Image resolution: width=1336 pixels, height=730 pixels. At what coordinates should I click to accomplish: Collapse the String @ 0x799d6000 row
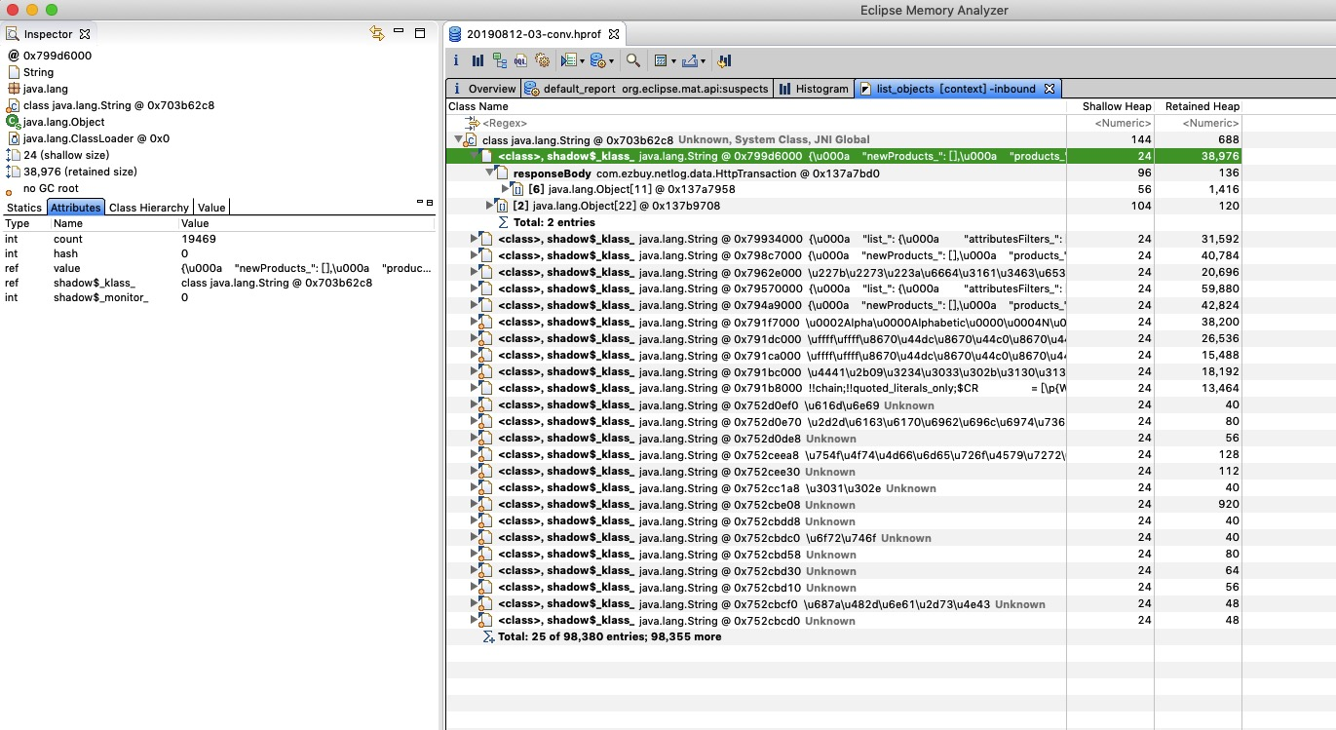(475, 156)
